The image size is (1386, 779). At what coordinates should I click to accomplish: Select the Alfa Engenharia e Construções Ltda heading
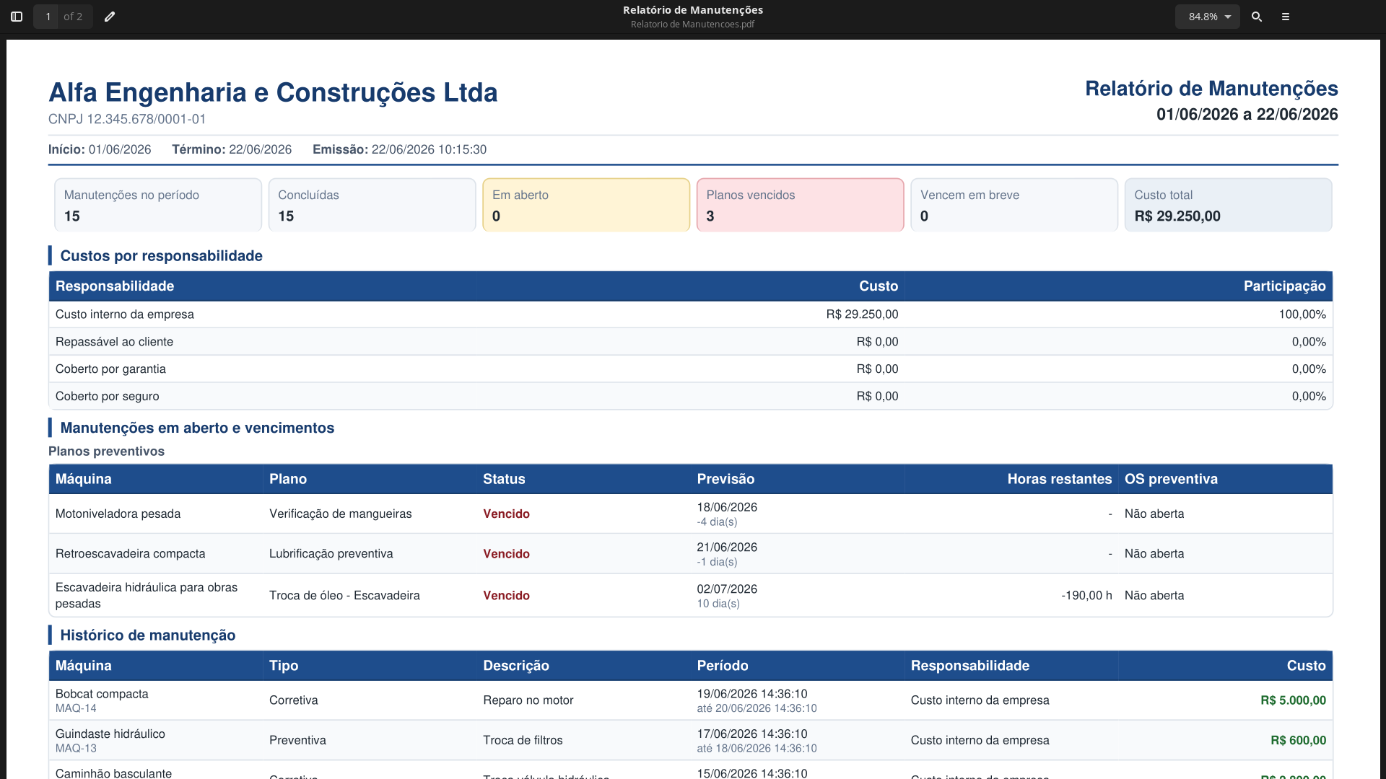(273, 92)
